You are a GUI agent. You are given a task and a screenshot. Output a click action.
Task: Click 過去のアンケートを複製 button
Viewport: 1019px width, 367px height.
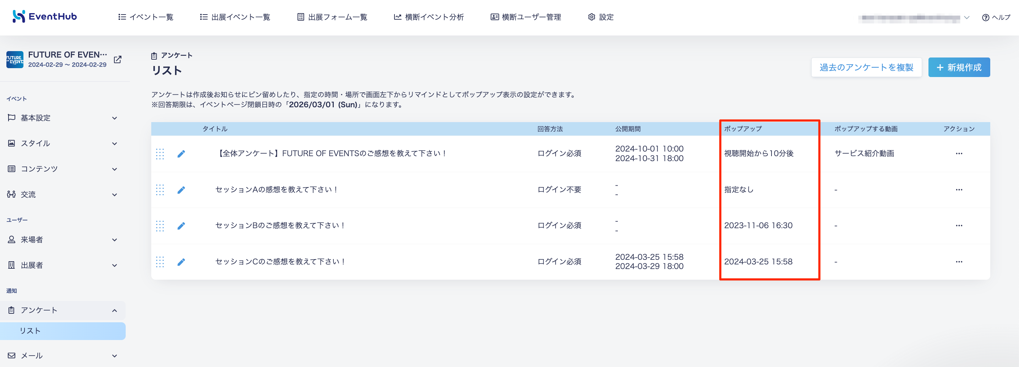click(866, 67)
